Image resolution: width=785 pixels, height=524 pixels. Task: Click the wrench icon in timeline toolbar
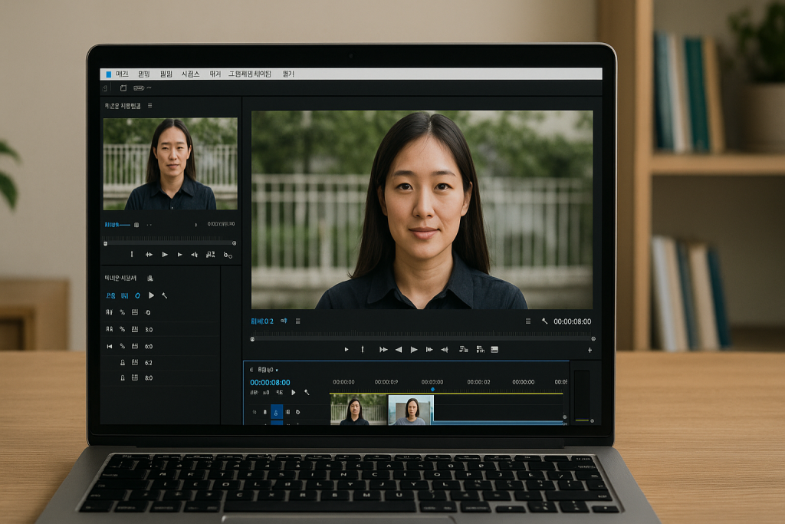[307, 392]
